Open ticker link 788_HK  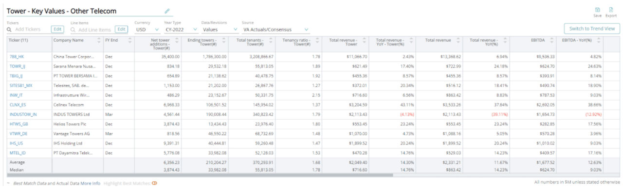[x=17, y=57]
